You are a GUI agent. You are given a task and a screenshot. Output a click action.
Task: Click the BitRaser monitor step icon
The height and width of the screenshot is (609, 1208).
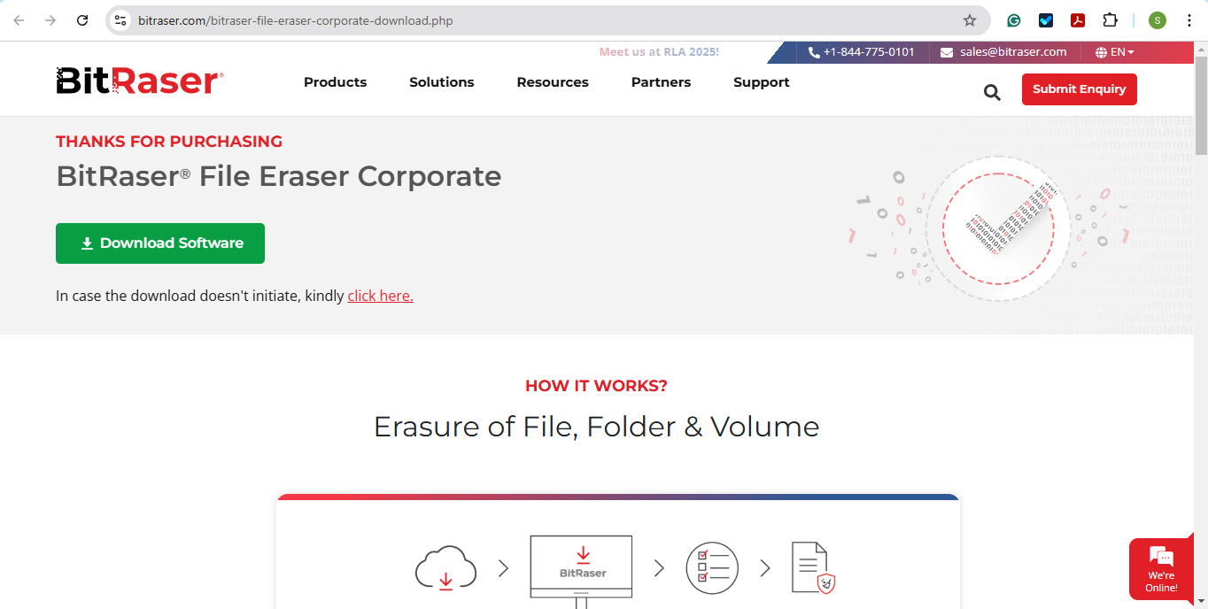pos(582,571)
